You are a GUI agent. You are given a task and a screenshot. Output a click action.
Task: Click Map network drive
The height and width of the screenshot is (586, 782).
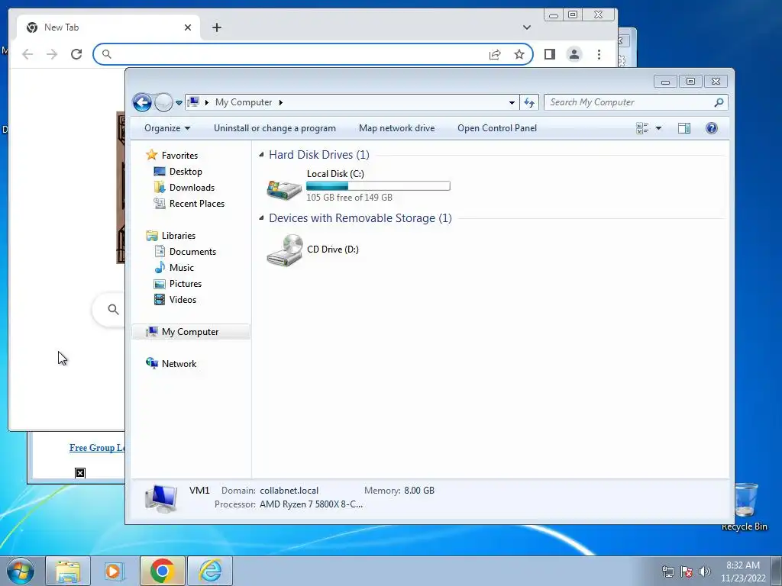pos(397,128)
